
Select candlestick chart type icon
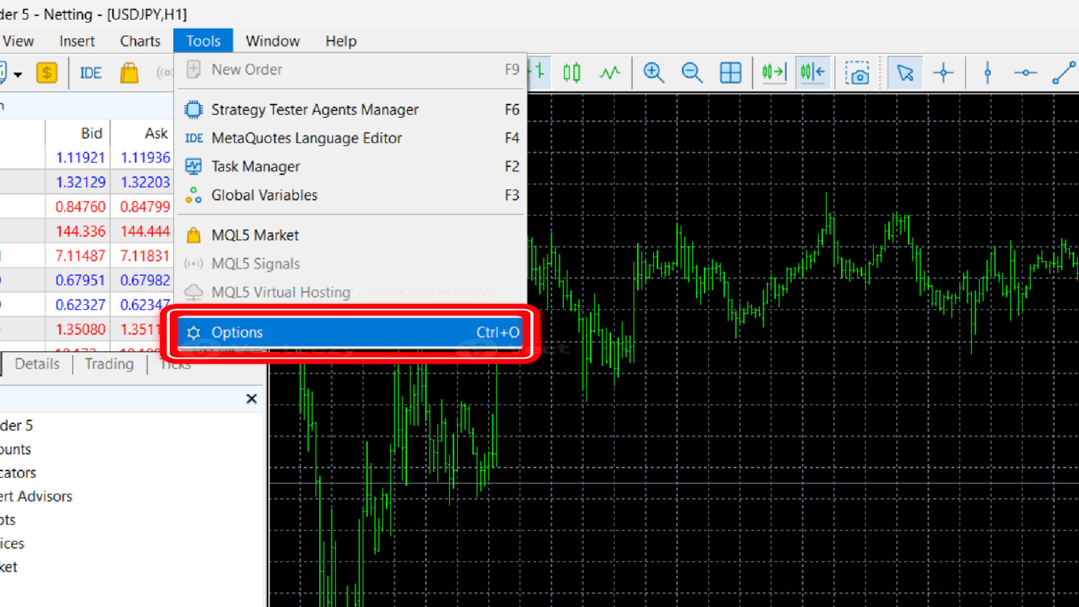[572, 73]
